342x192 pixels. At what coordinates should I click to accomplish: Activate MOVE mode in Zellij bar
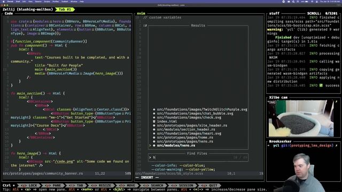pos(127,186)
